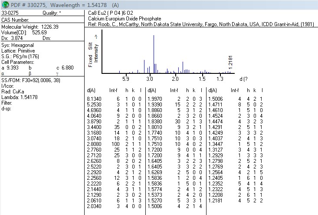Click the d-sp: label

click(6, 109)
